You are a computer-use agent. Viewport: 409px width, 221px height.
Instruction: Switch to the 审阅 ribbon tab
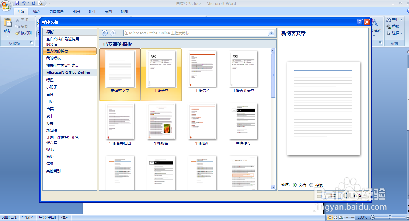click(108, 11)
